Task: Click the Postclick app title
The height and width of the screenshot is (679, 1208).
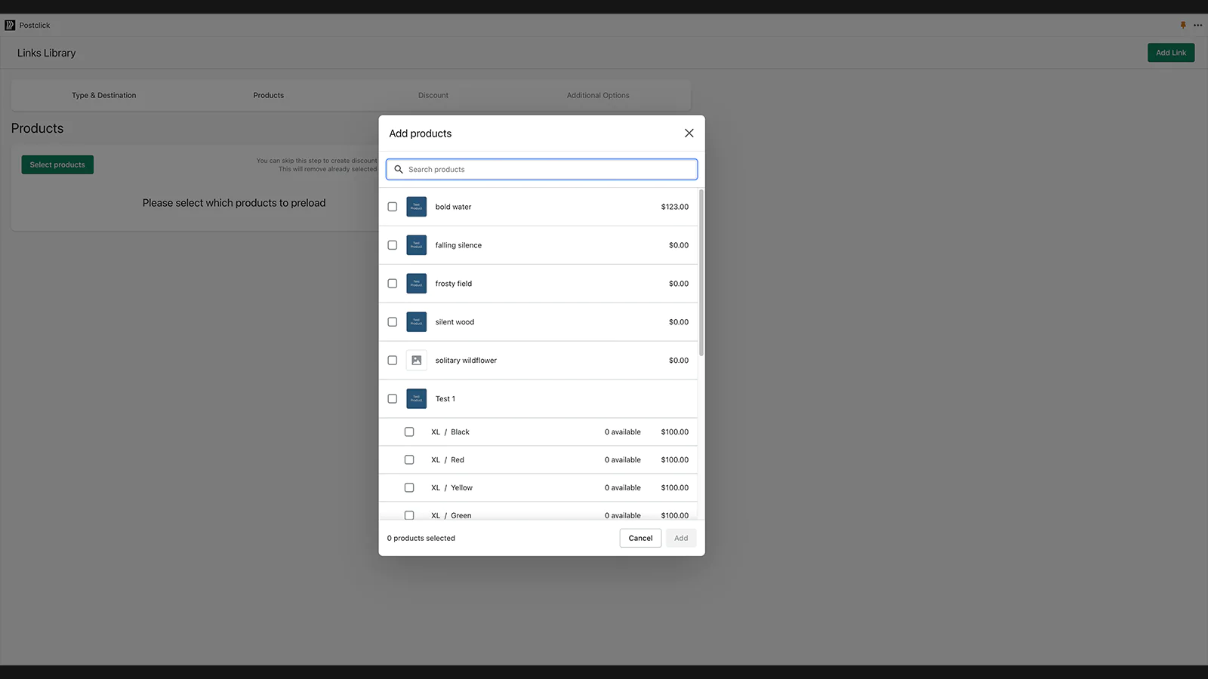Action: (35, 26)
